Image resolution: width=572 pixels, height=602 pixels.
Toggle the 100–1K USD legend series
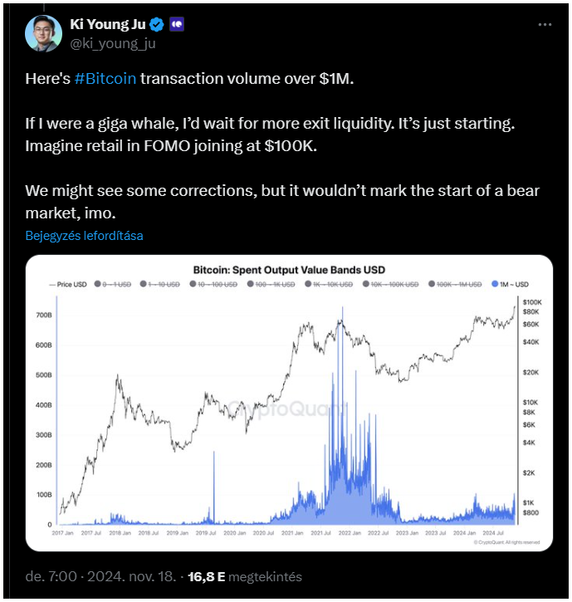(x=271, y=285)
